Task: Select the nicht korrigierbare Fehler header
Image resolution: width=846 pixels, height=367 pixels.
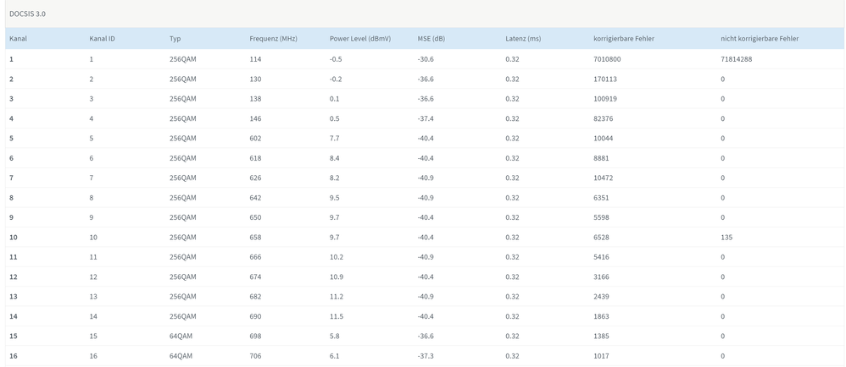Action: (760, 39)
